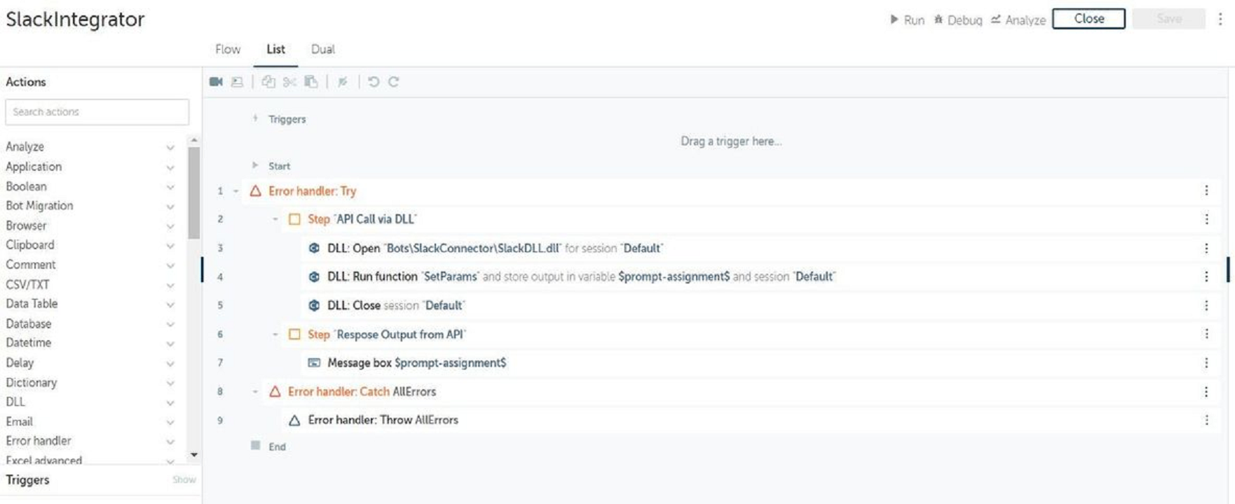
Task: Click the undo arrow icon
Action: click(374, 82)
